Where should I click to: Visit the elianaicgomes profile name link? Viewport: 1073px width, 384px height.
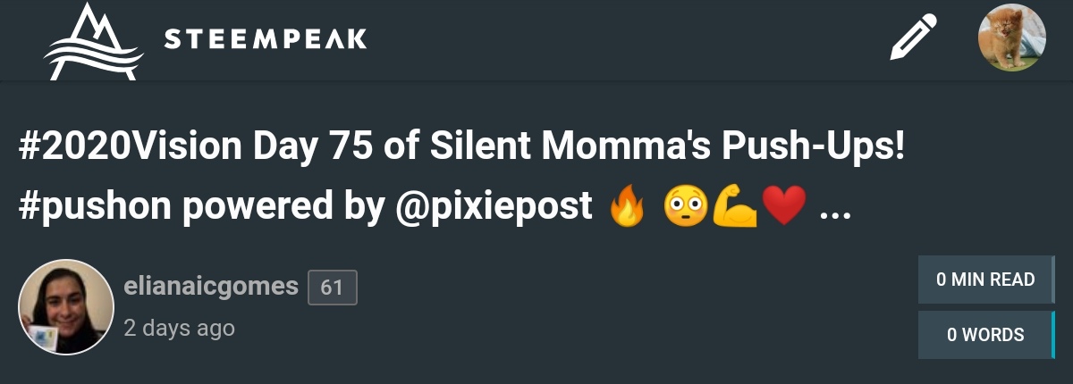(x=211, y=287)
